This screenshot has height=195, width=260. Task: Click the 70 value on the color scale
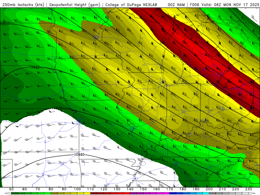(x=38, y=189)
